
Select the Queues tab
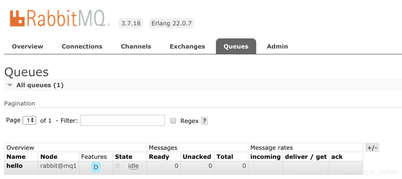[x=236, y=46]
